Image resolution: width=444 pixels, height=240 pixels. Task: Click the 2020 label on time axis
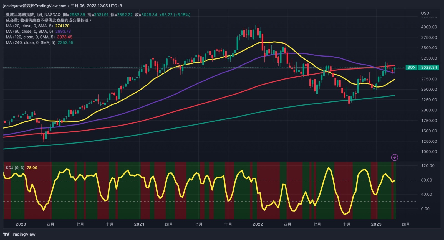[21, 224]
